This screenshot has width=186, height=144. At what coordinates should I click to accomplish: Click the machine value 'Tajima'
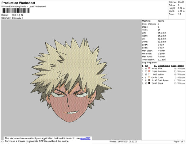tap(161, 21)
